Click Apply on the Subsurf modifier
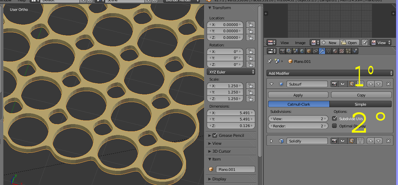This screenshot has width=398, height=185. [298, 95]
